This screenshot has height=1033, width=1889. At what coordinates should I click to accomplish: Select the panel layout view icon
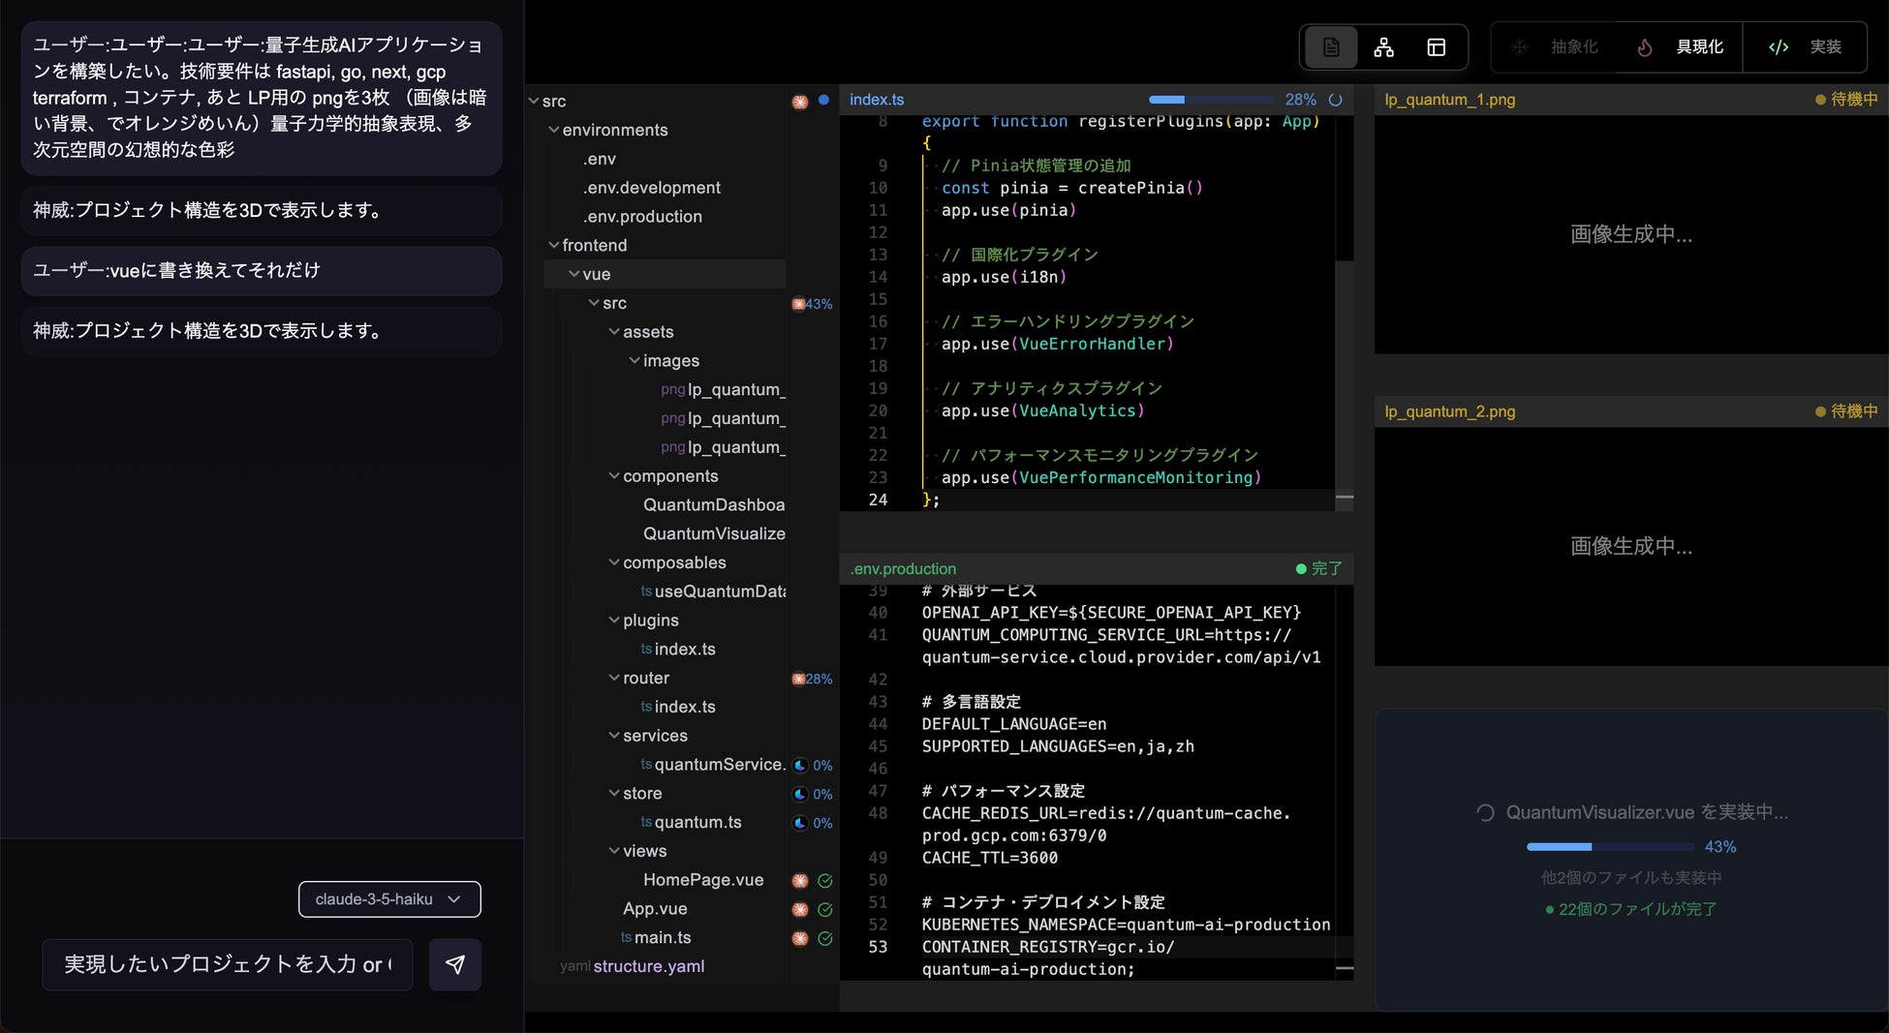coord(1436,47)
